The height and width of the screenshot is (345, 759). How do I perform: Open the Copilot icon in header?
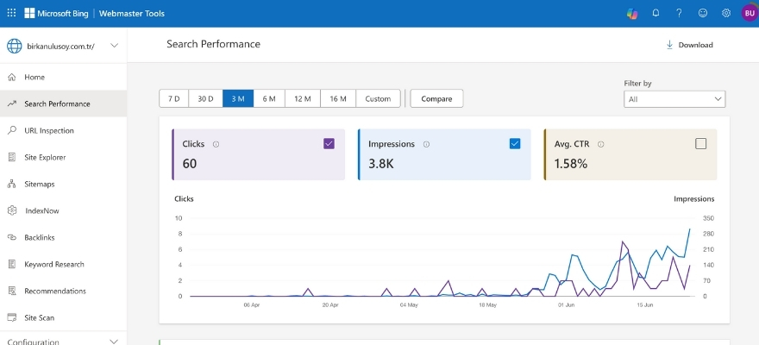coord(631,14)
